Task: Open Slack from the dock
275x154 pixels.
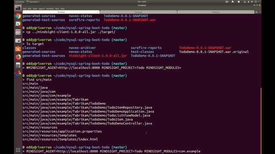Action: [18, 24]
